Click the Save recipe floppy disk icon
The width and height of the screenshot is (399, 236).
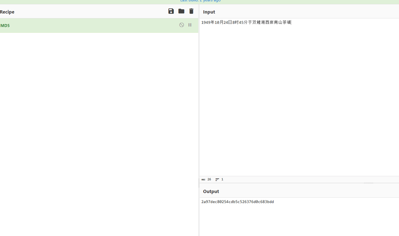pyautogui.click(x=171, y=11)
